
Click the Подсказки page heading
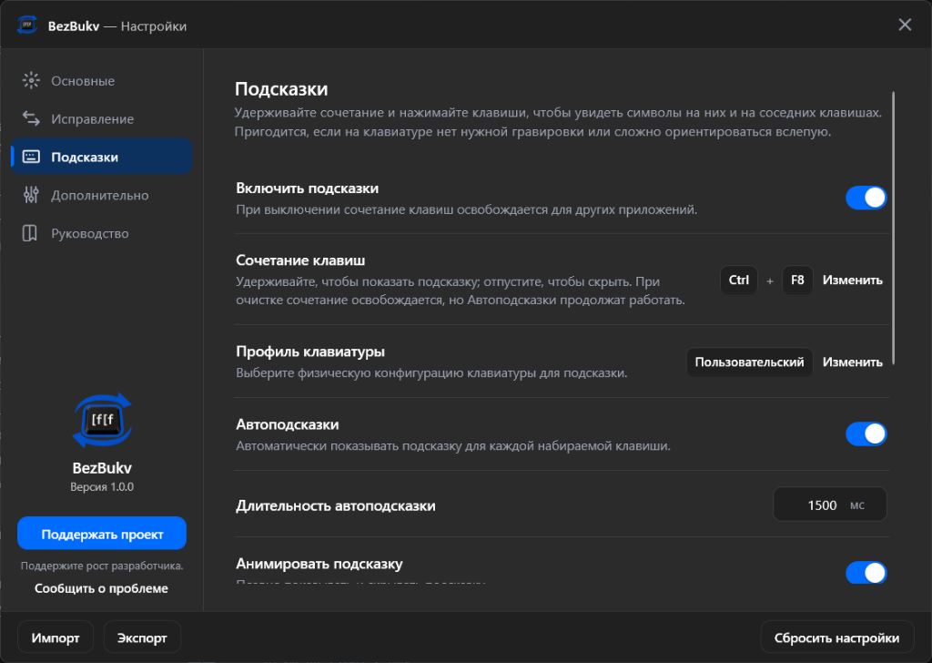point(281,89)
